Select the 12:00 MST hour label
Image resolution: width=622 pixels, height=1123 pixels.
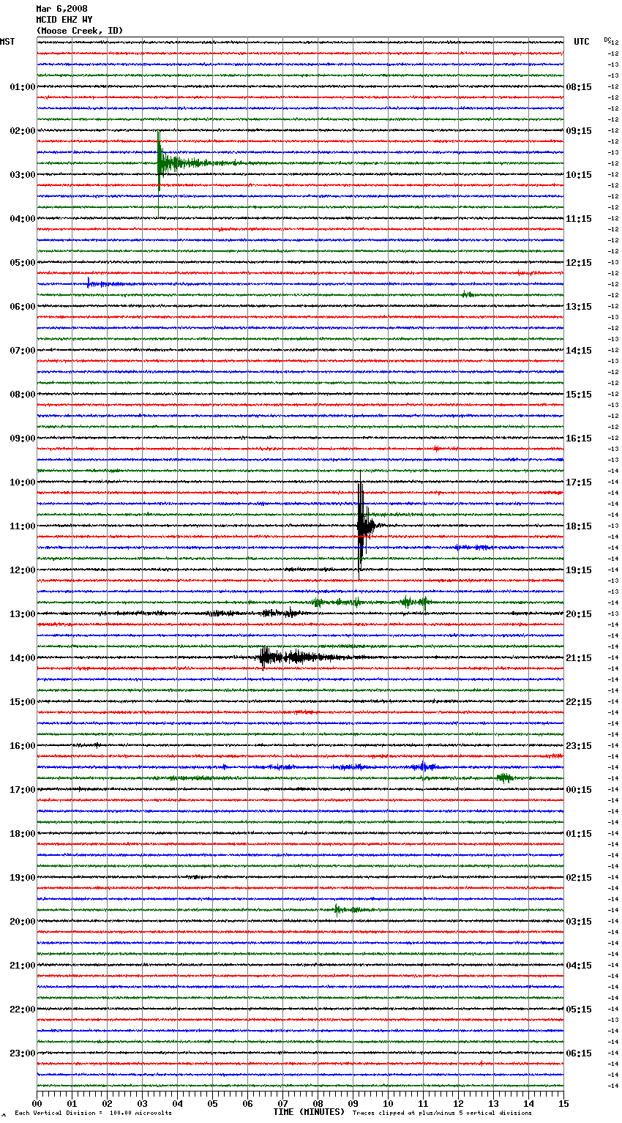(x=23, y=570)
